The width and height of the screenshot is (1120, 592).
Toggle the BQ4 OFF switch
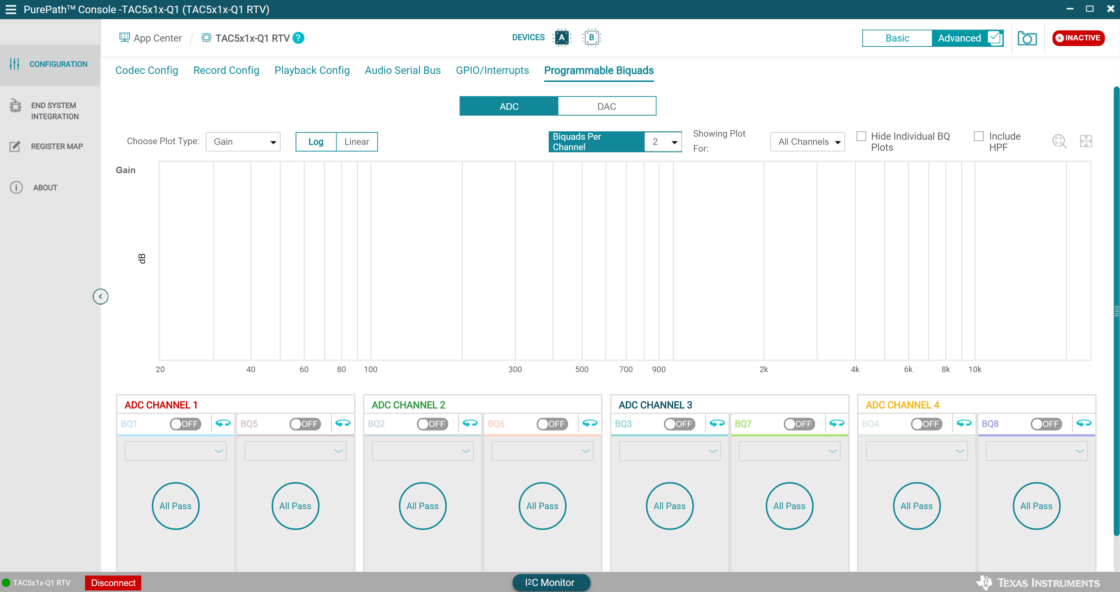tap(927, 424)
